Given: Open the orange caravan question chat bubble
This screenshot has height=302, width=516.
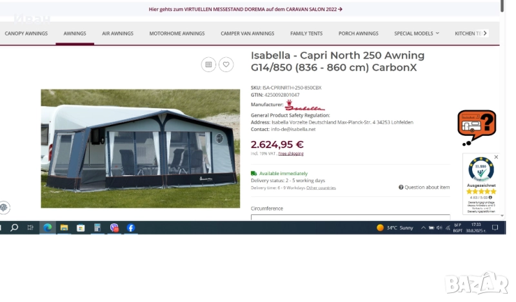Looking at the screenshot, I should point(476,127).
